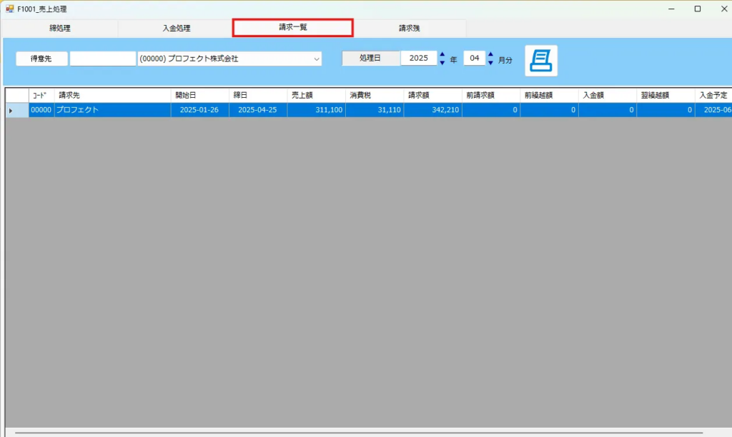Click the 売上額 column header

[317, 95]
